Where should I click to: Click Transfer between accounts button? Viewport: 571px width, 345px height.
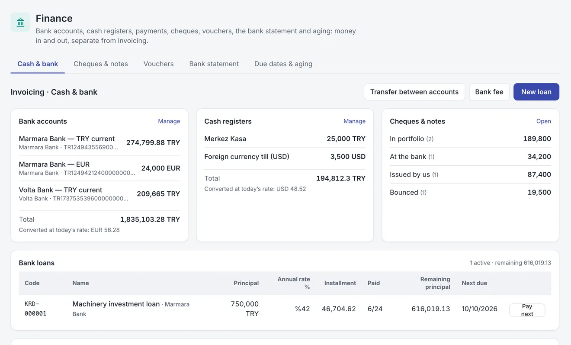(x=414, y=92)
